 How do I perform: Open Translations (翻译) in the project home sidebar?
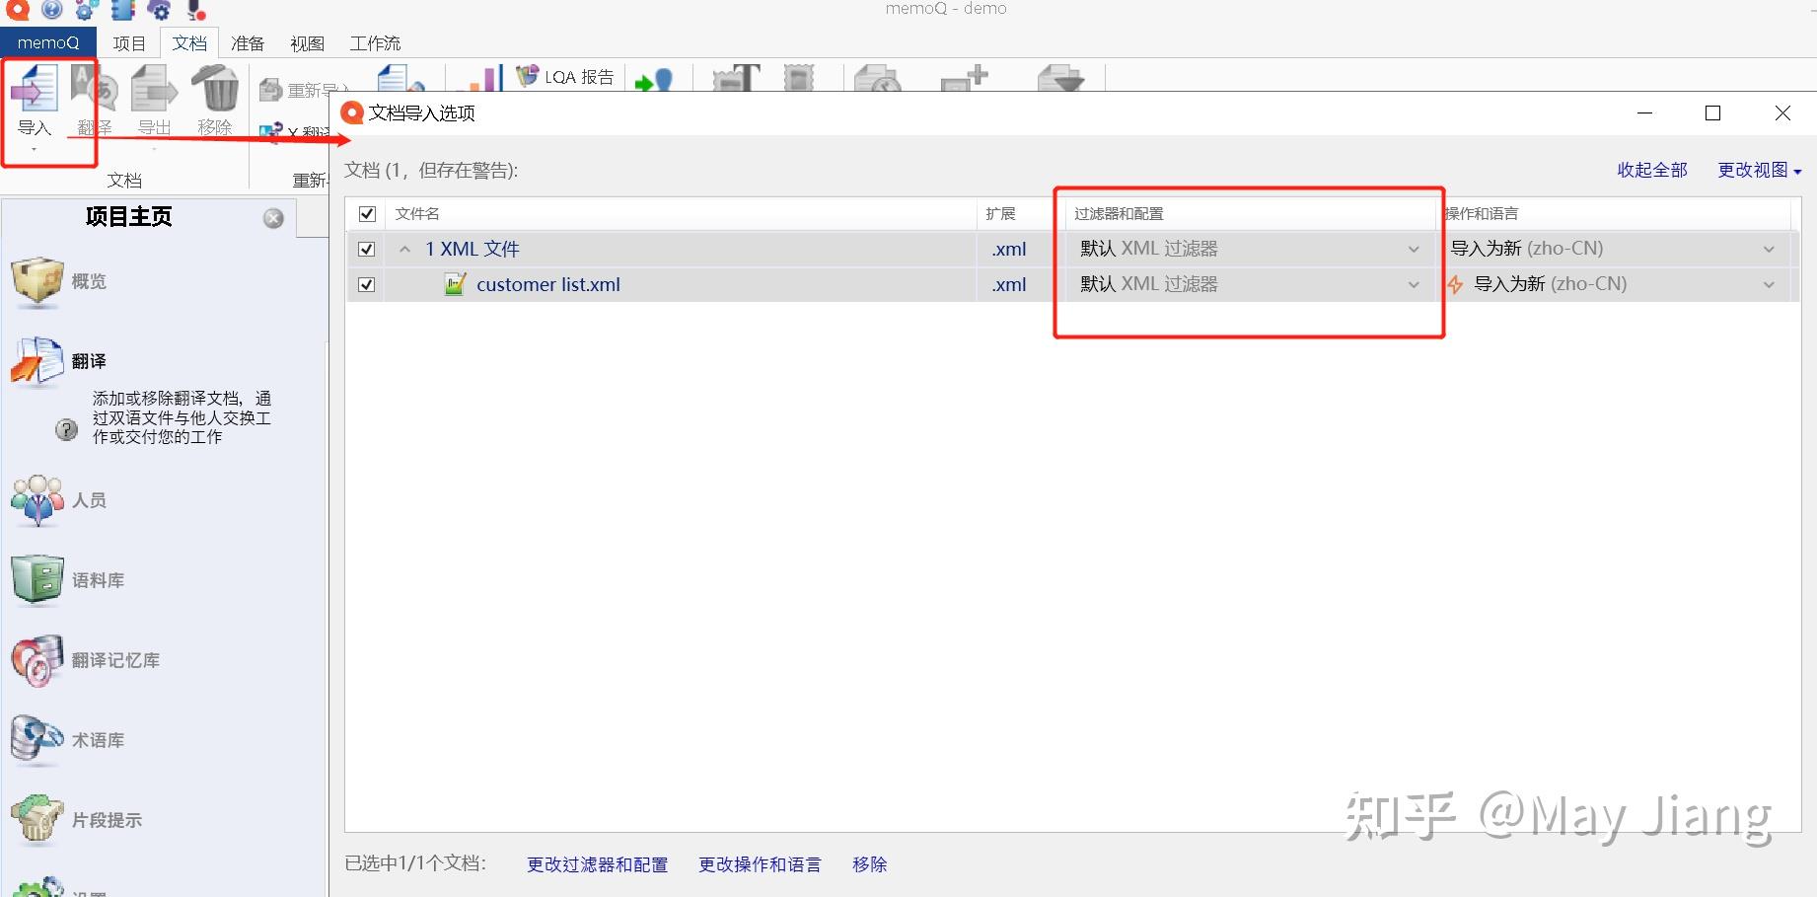pos(59,361)
